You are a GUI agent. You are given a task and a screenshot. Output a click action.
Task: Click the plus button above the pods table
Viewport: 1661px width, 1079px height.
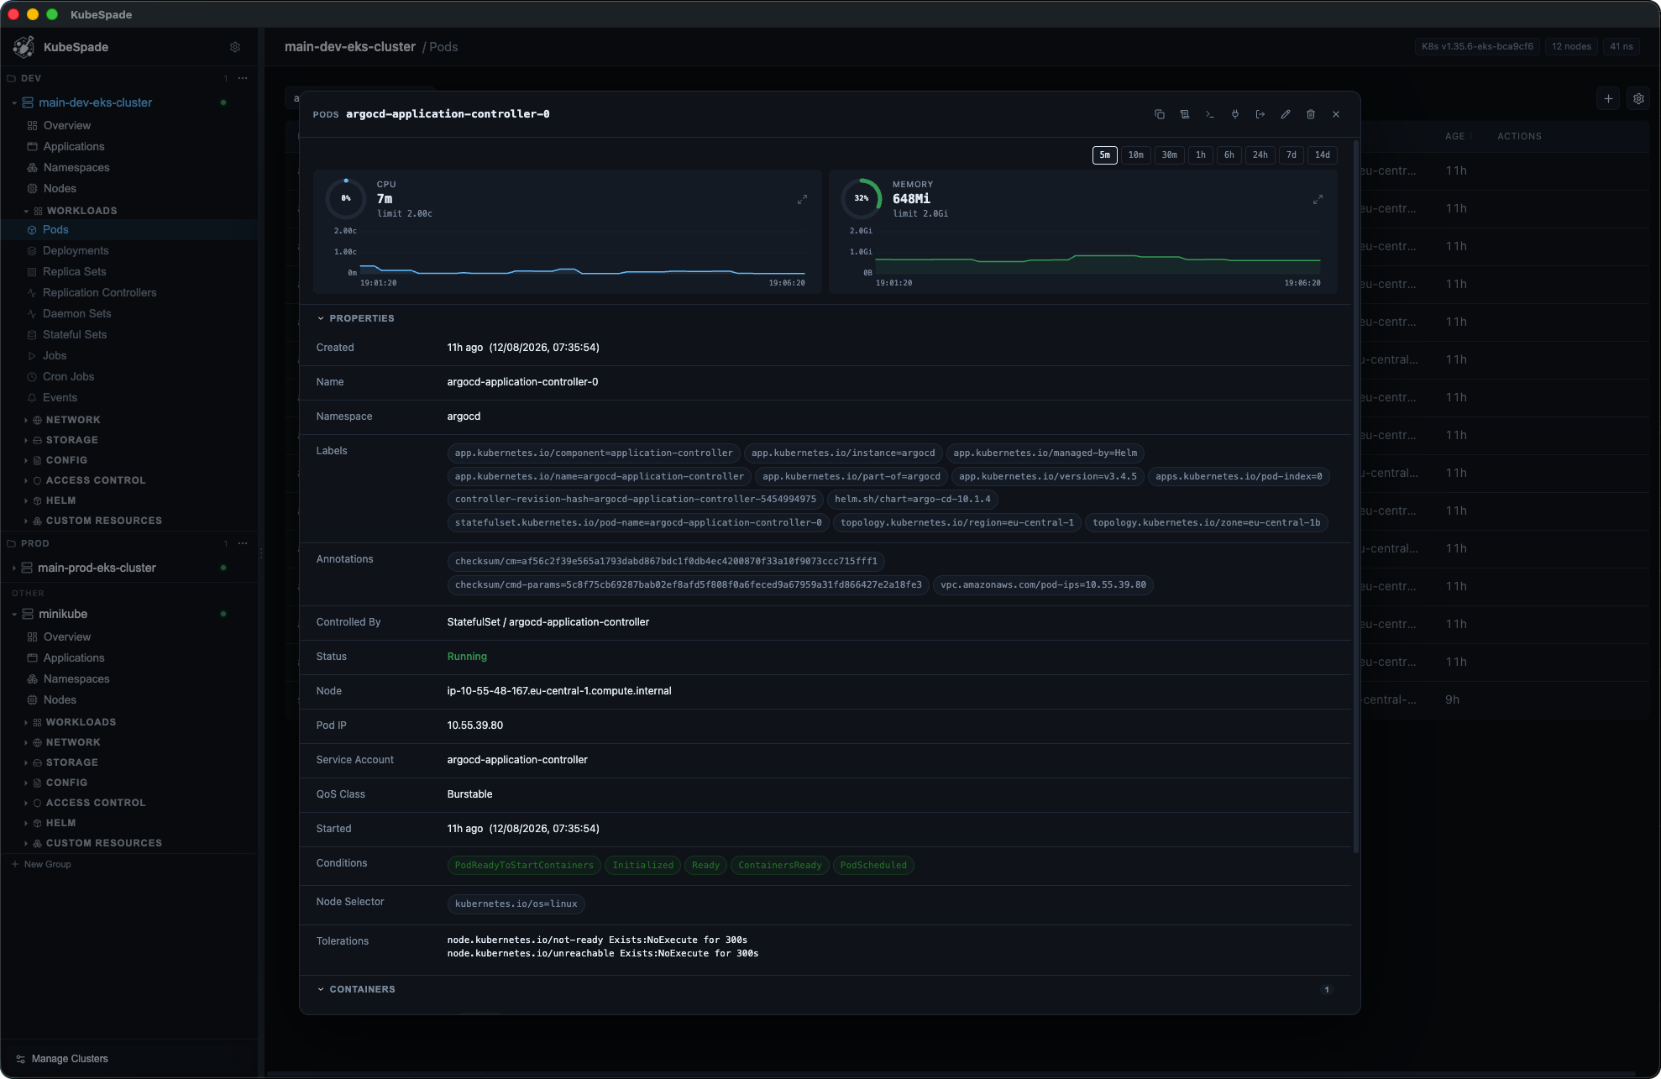(1608, 99)
